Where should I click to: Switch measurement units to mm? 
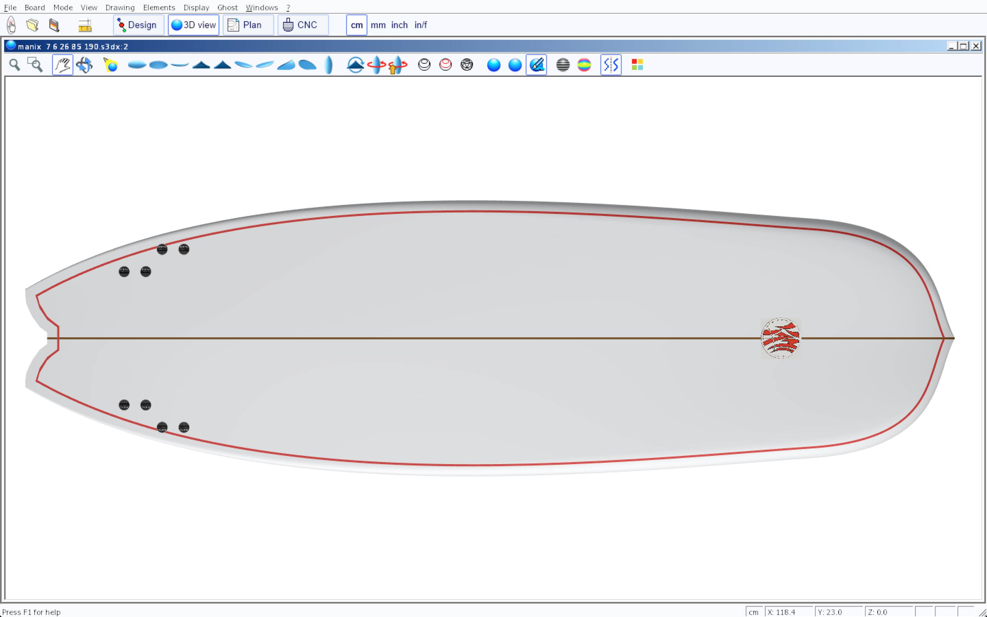(x=378, y=25)
